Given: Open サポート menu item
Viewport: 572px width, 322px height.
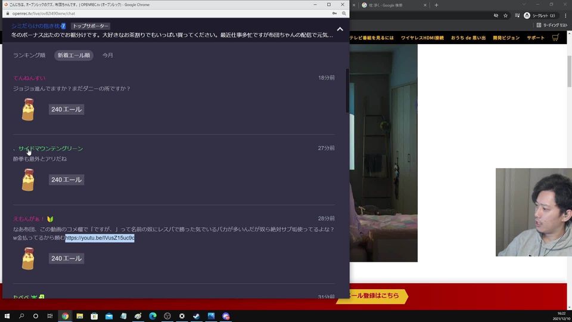Looking at the screenshot, I should click(536, 38).
